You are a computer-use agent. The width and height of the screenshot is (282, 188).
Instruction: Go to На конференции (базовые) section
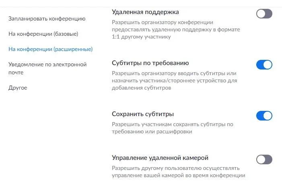click(43, 34)
